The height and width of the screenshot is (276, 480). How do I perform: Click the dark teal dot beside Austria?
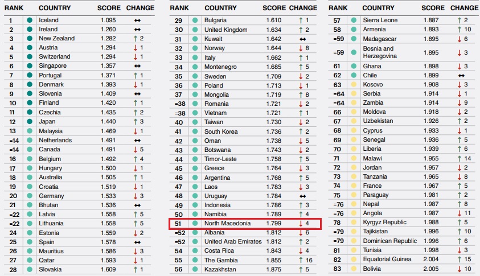pyautogui.click(x=30, y=48)
